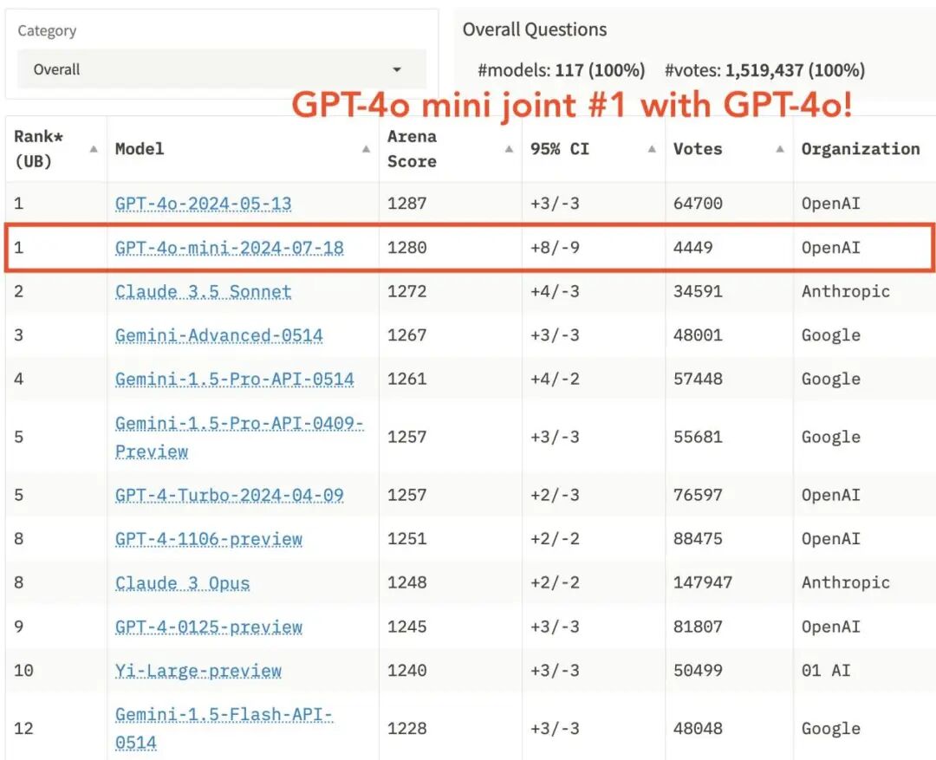Open the GPT-4o-2024-05-13 model link
Image resolution: width=936 pixels, height=760 pixels.
point(203,204)
